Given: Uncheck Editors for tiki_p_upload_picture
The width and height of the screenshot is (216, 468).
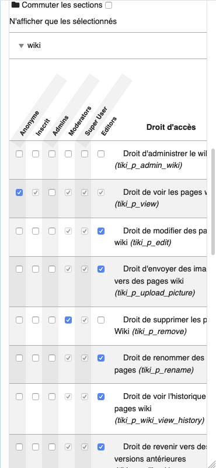Looking at the screenshot, I should [101, 269].
